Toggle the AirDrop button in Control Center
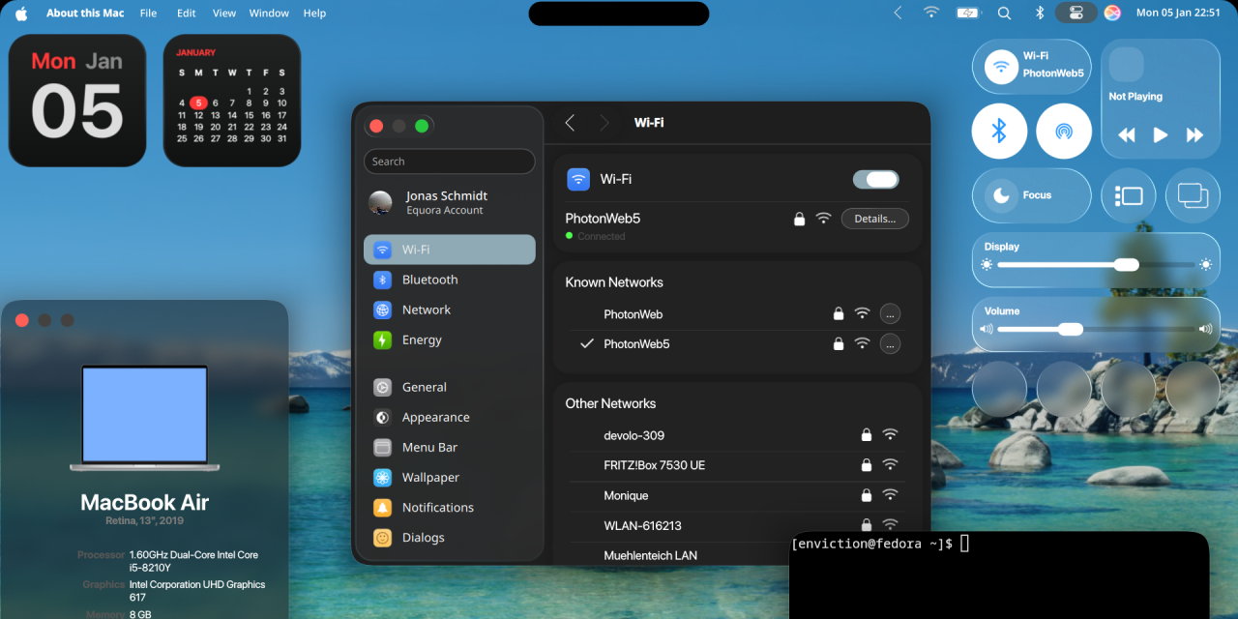The height and width of the screenshot is (619, 1238). pyautogui.click(x=1064, y=132)
